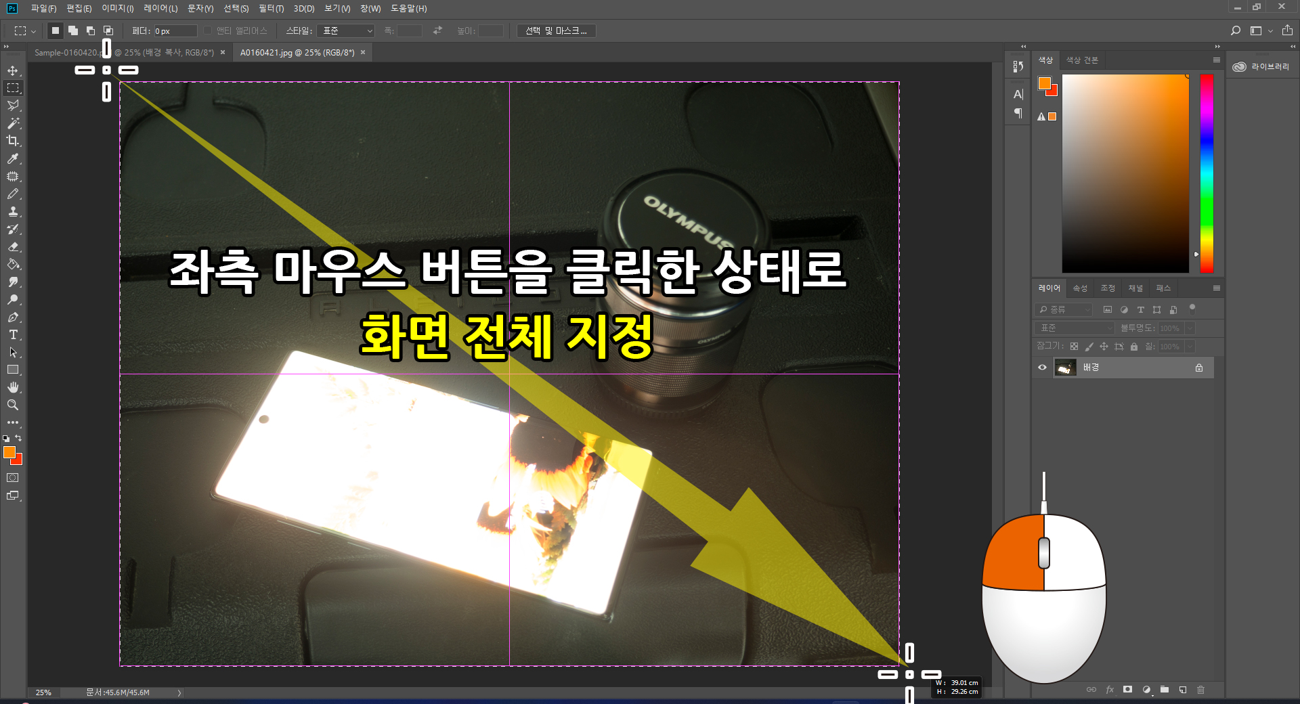Select the Rectangular Marquee tool
This screenshot has height=704, width=1300.
(x=13, y=88)
